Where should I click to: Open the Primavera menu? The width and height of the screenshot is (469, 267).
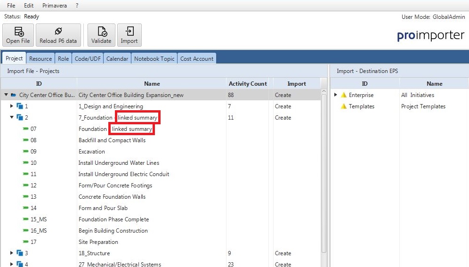coord(55,5)
